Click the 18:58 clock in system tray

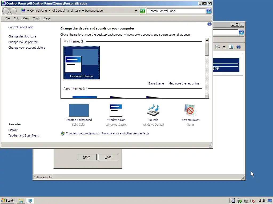click(262, 201)
